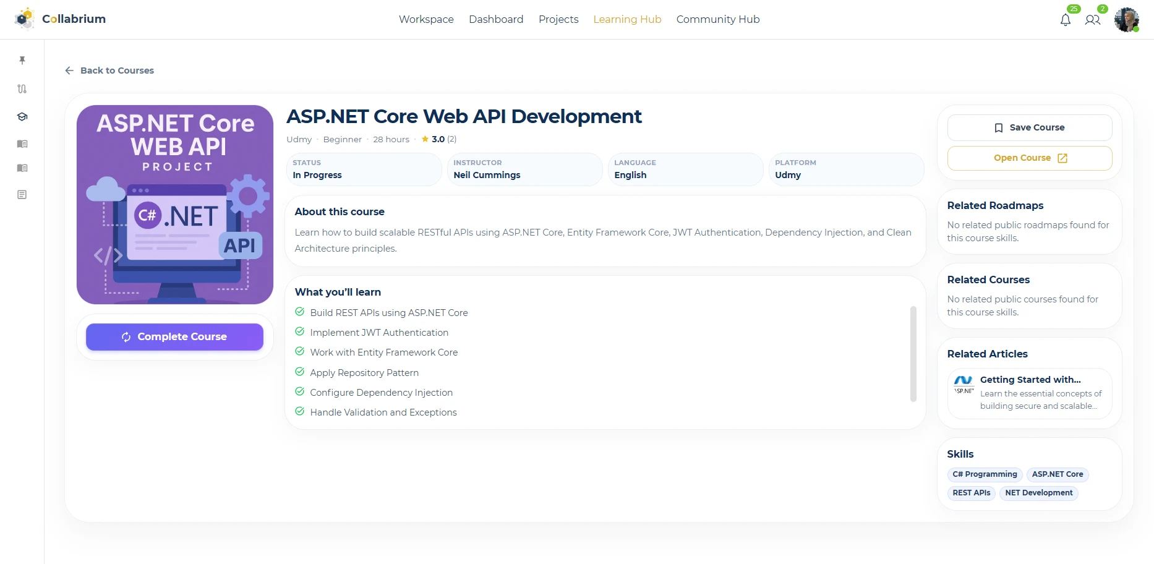This screenshot has width=1154, height=564.
Task: Click the Collabrium logo icon
Action: [x=24, y=19]
